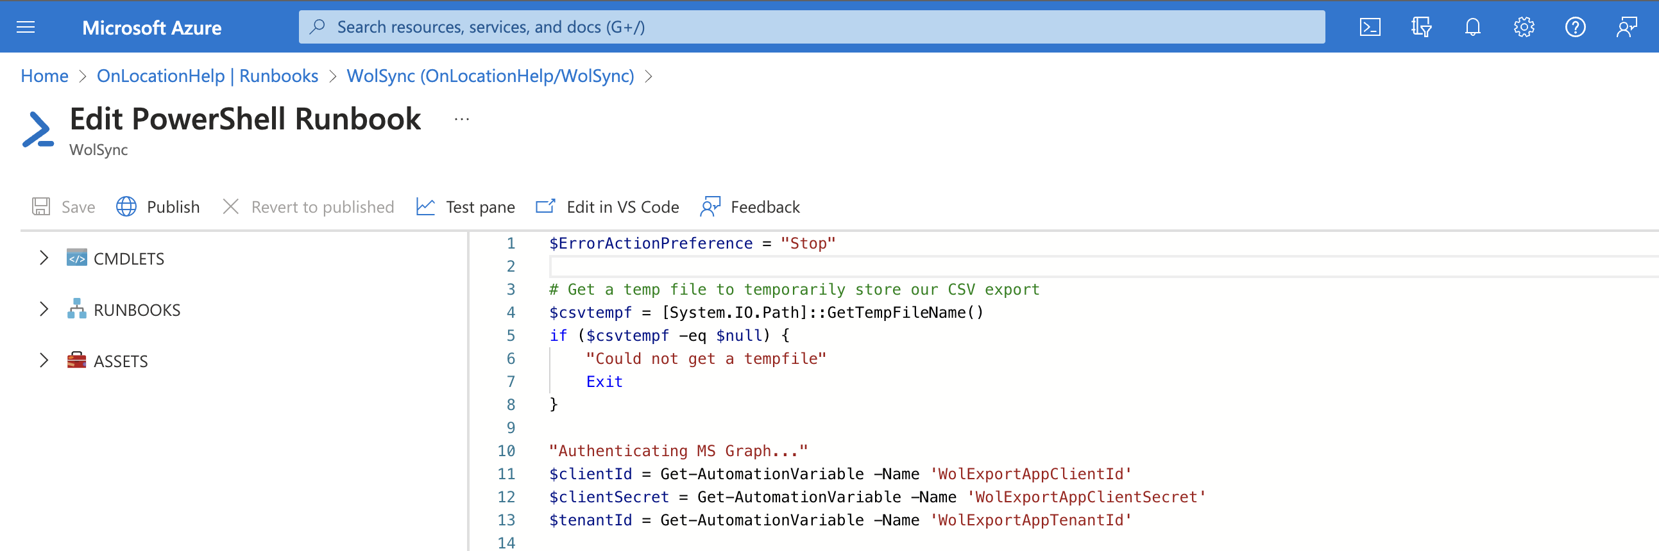Click the $null keyword on line 5
1659x551 pixels.
738,336
